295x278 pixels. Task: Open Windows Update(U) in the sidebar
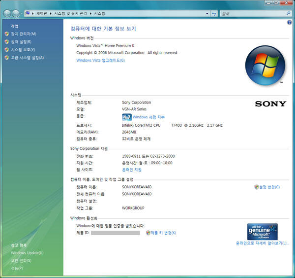coord(27,253)
